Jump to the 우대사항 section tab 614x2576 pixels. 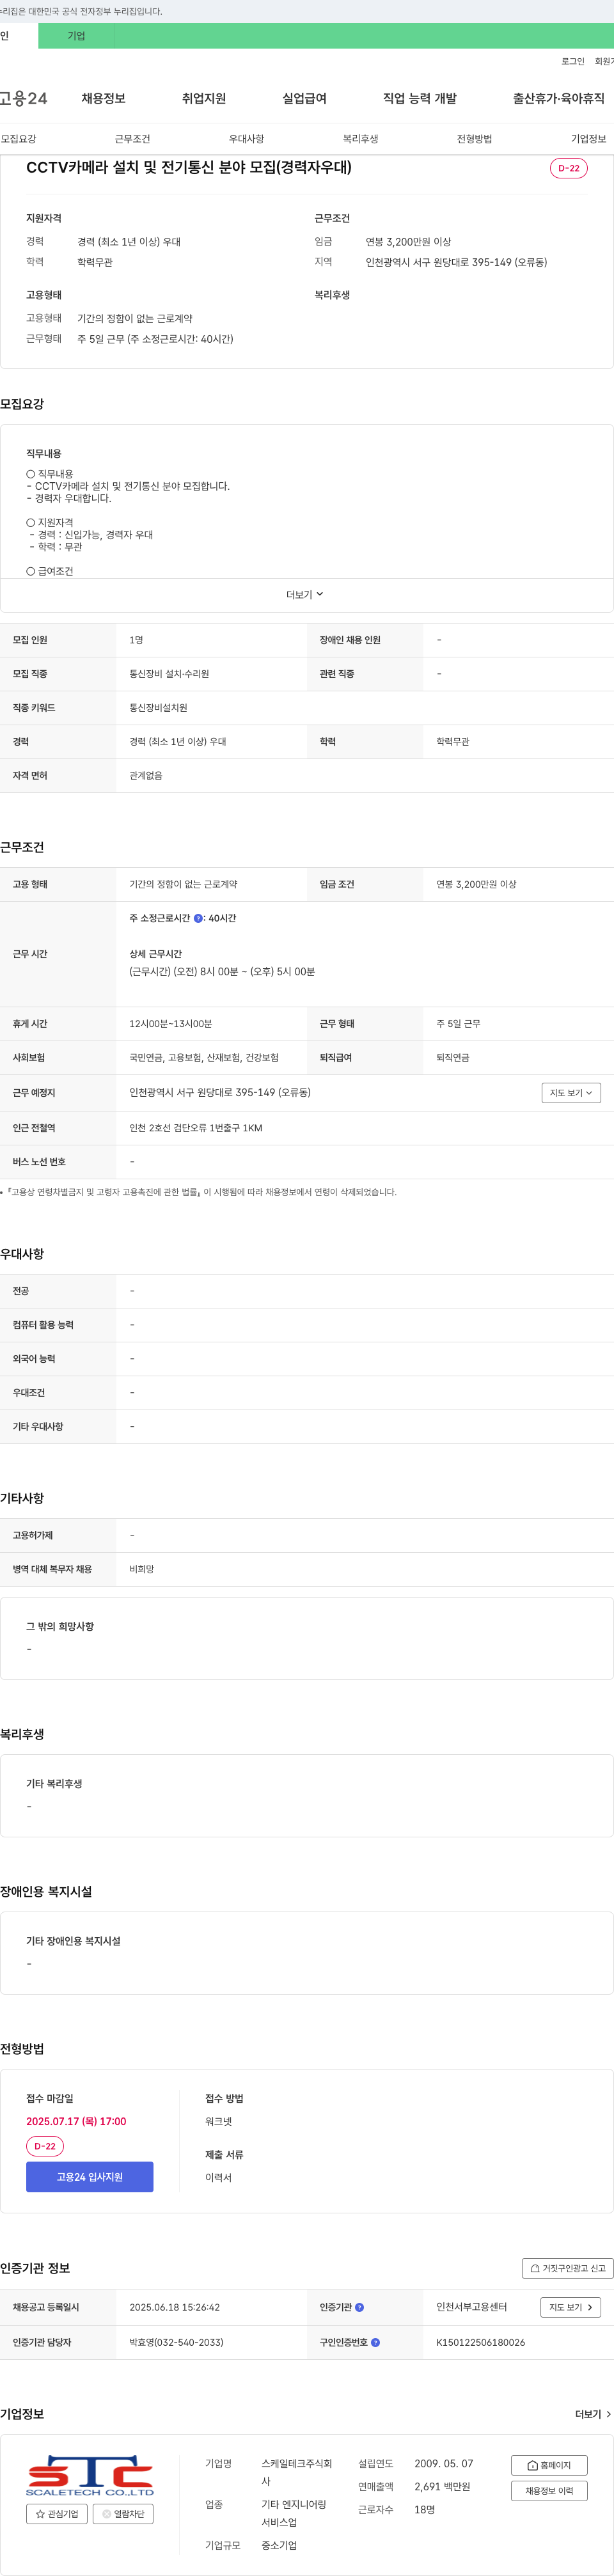coord(246,139)
